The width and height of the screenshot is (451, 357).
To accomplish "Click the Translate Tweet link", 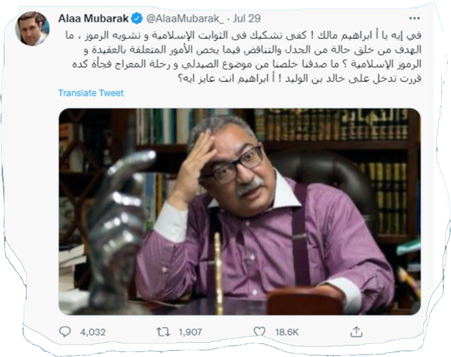I will tap(91, 93).
